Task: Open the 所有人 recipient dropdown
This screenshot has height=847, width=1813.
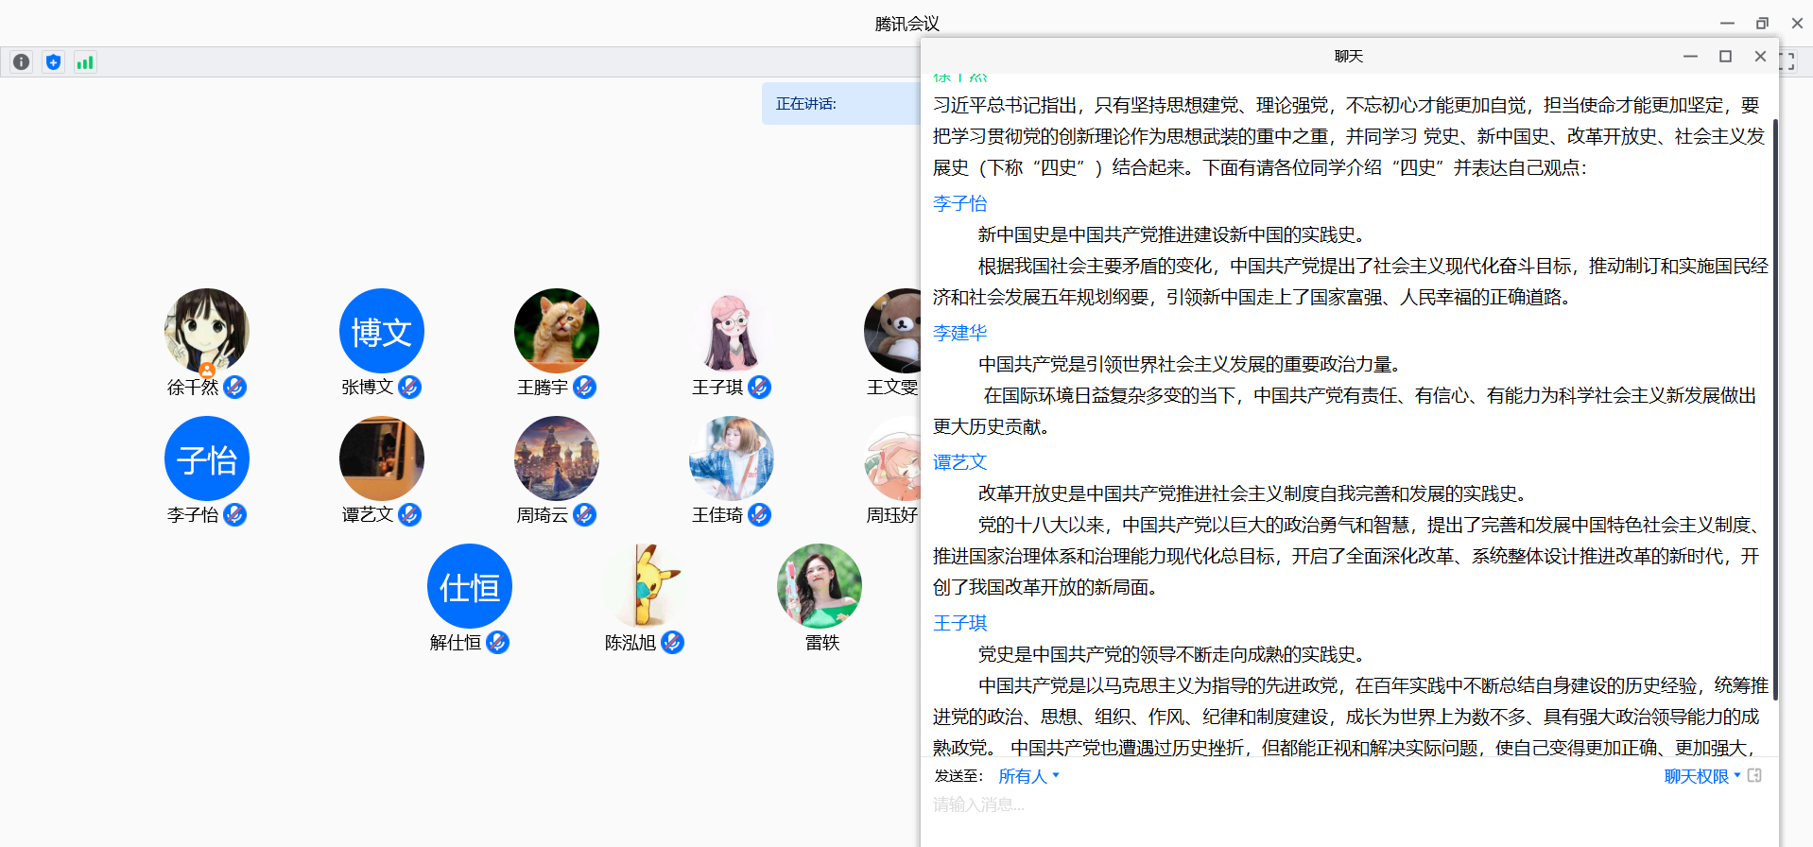Action: coord(1028,776)
